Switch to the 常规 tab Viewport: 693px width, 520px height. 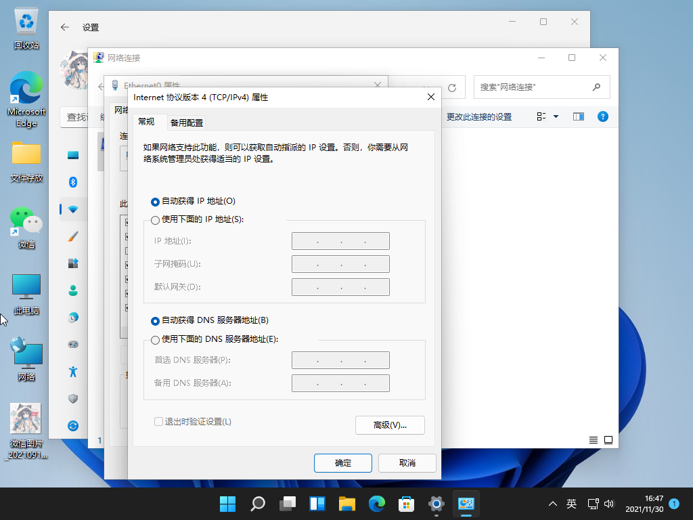point(146,122)
